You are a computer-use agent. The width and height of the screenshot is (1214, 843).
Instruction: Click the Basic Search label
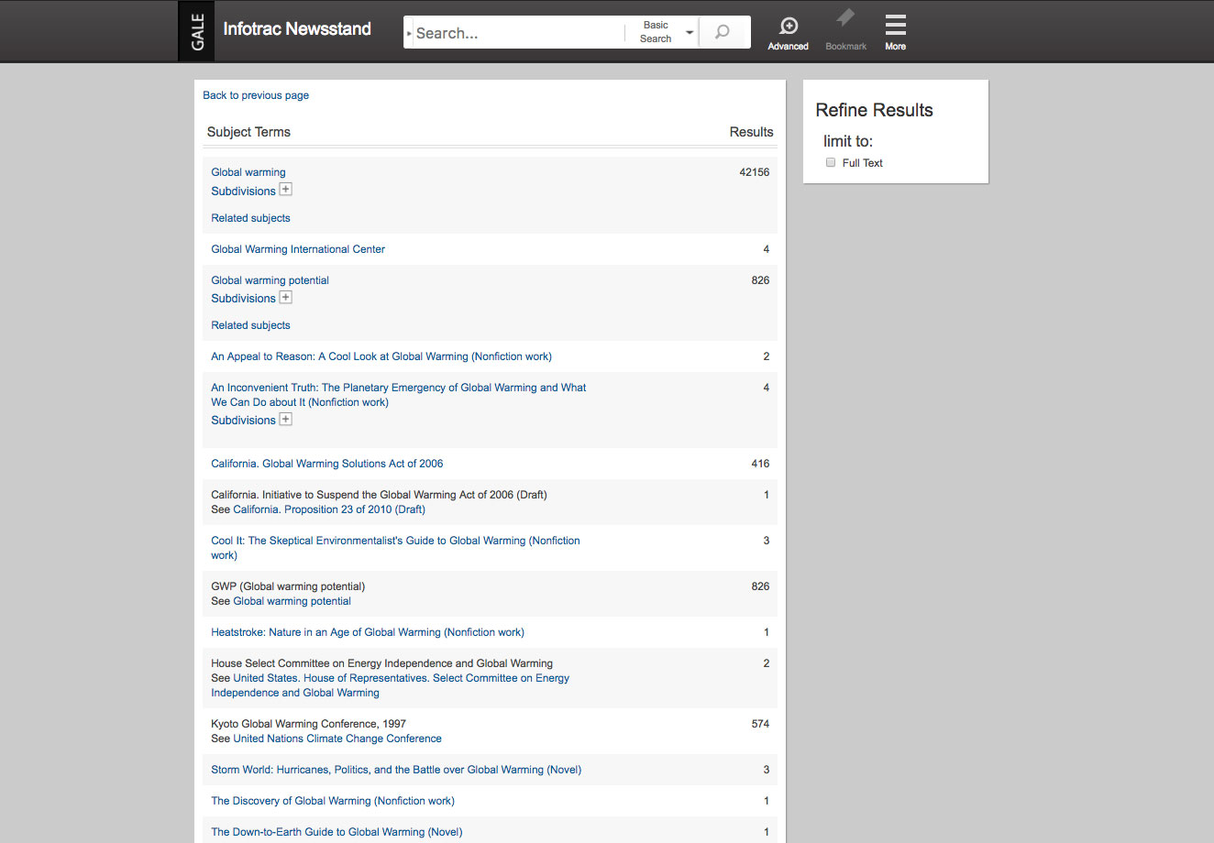click(656, 32)
